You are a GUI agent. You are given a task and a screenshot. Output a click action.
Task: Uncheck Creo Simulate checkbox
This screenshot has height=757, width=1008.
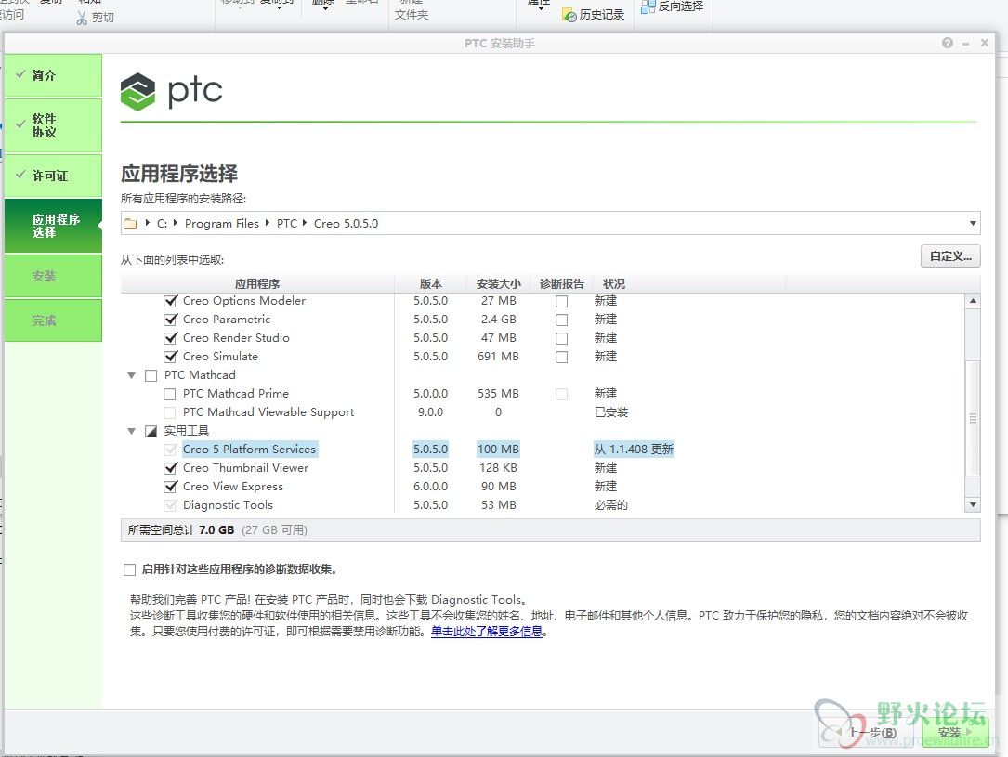(170, 357)
